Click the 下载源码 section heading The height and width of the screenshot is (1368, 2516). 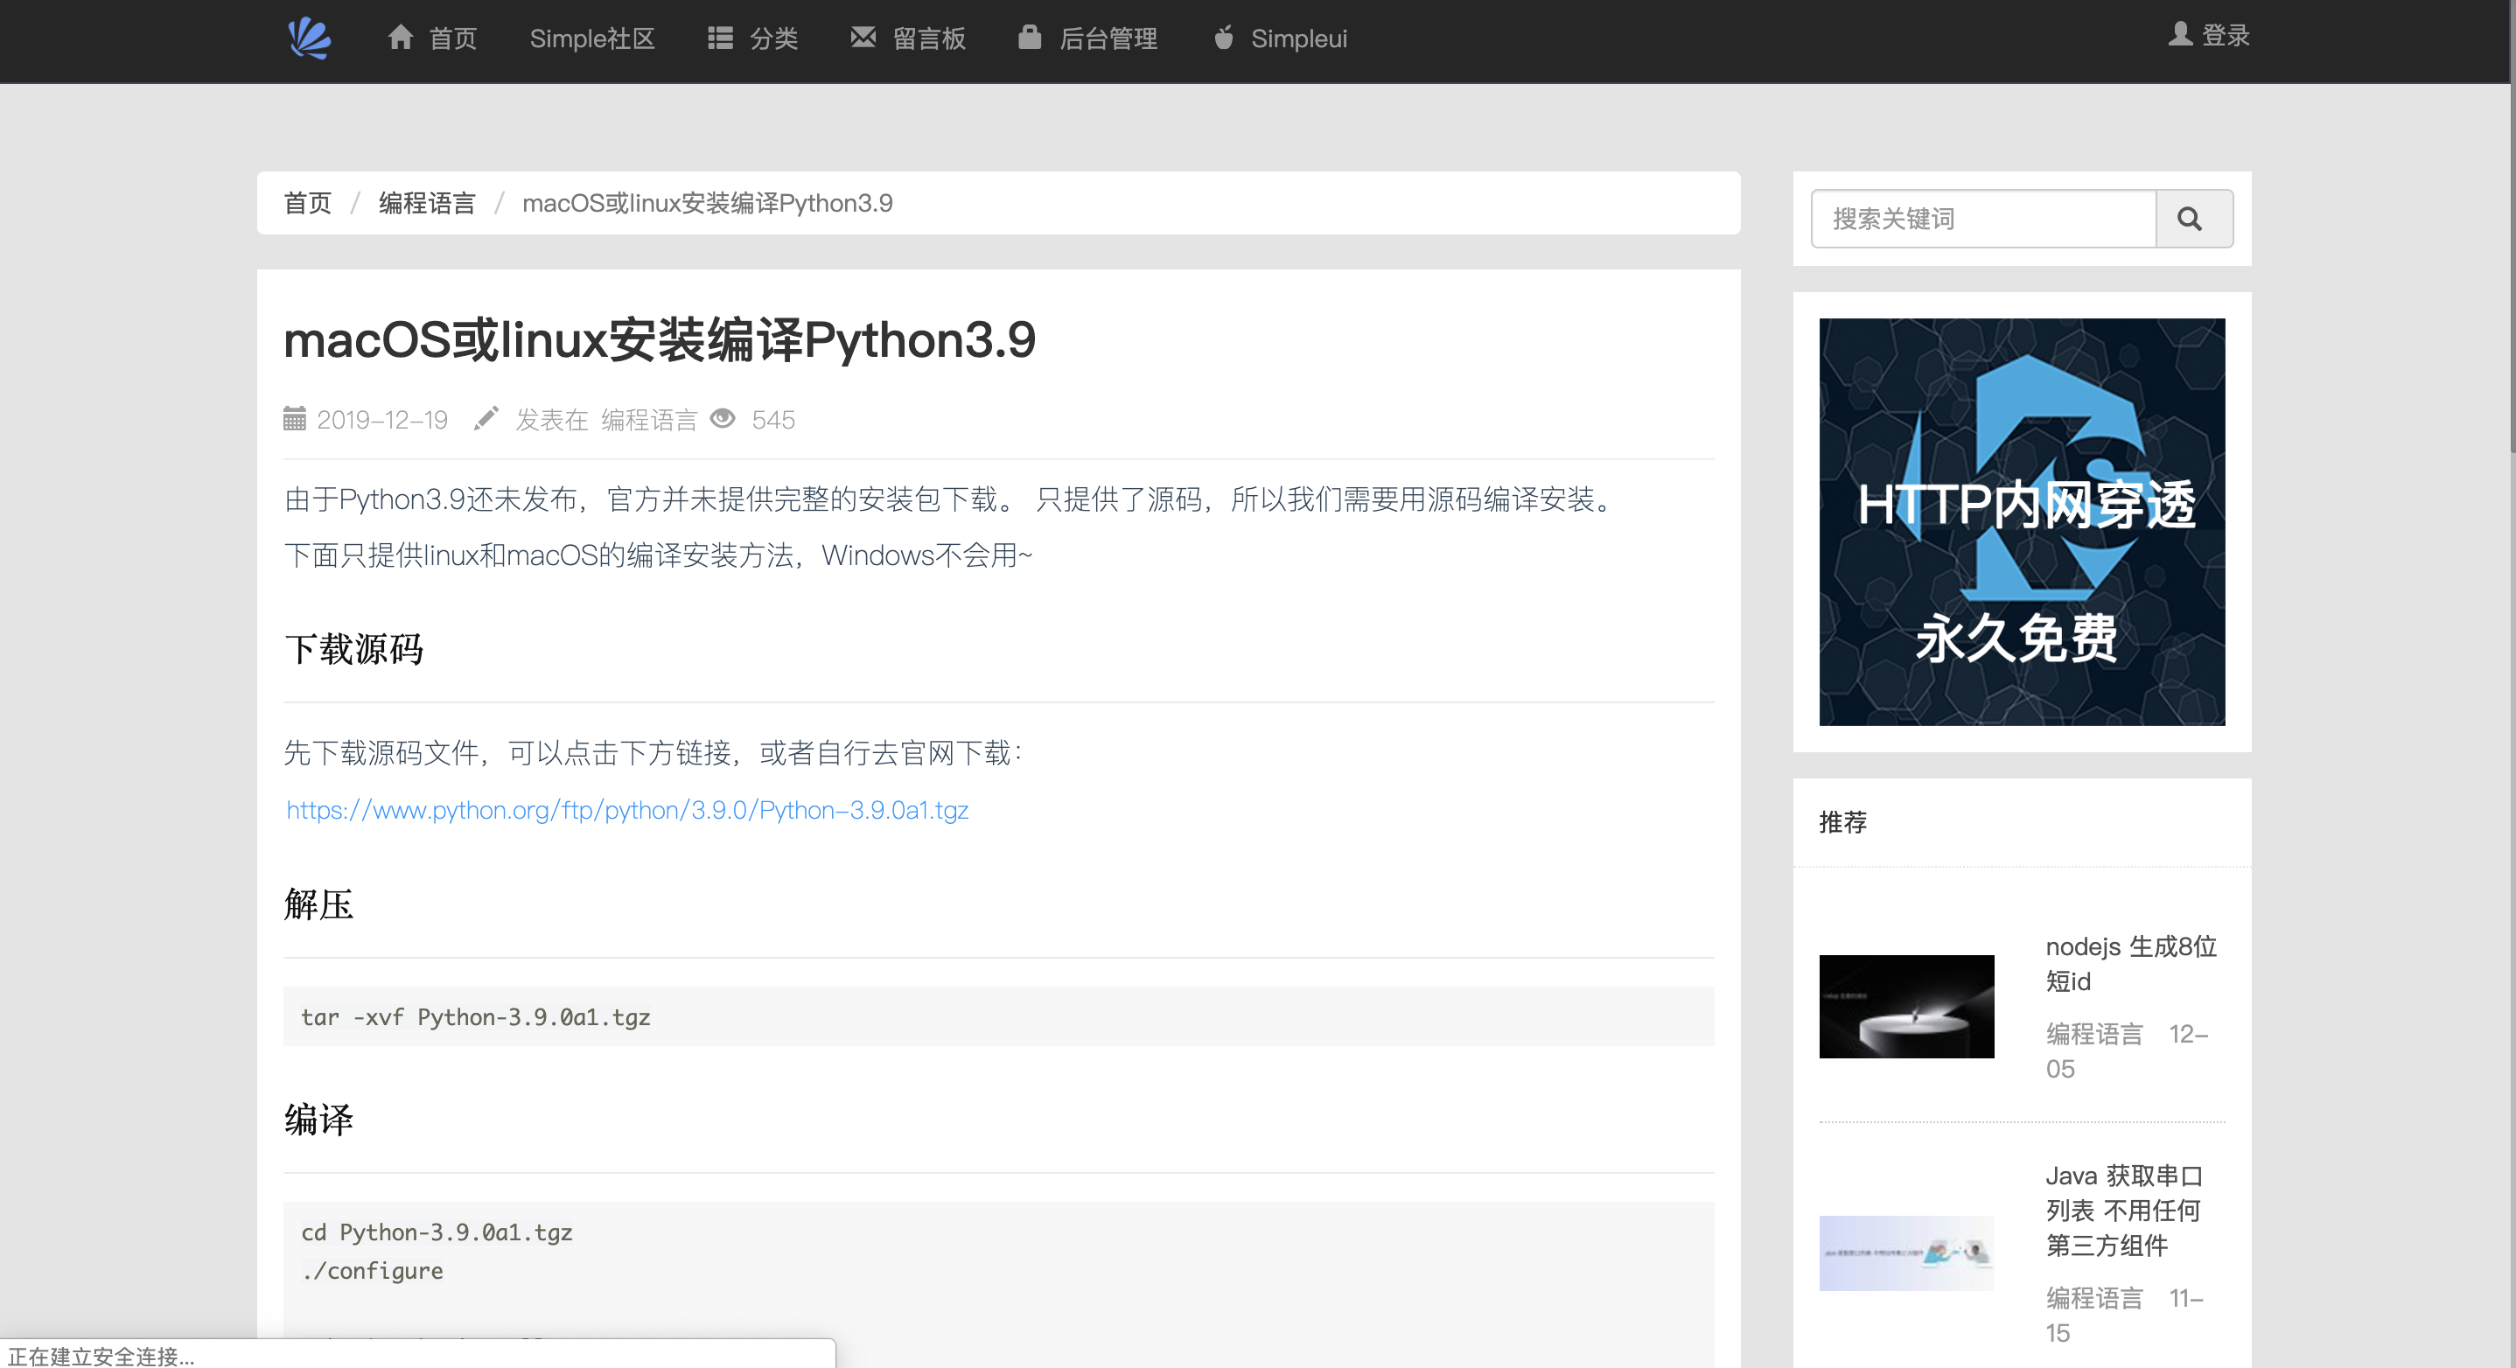pos(353,649)
